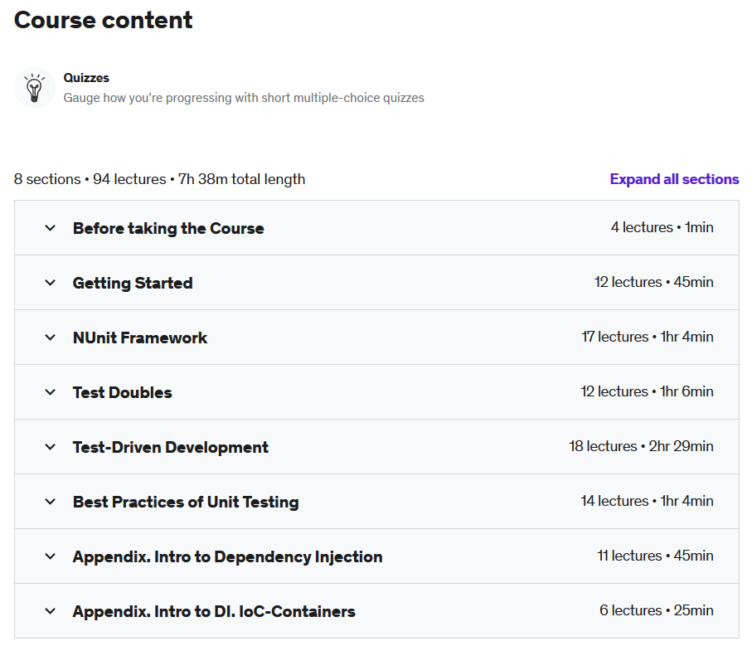Open Best Practices of Unit Testing title
The height and width of the screenshot is (646, 752).
pyautogui.click(x=186, y=502)
